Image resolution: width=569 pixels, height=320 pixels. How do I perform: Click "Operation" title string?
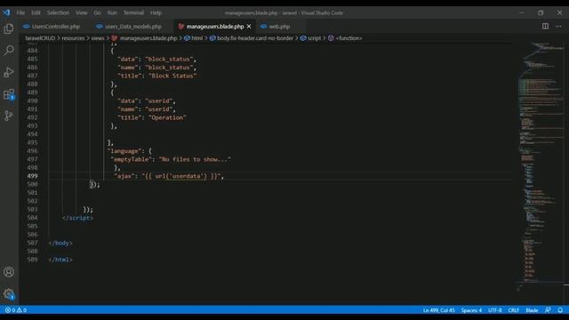coord(167,117)
